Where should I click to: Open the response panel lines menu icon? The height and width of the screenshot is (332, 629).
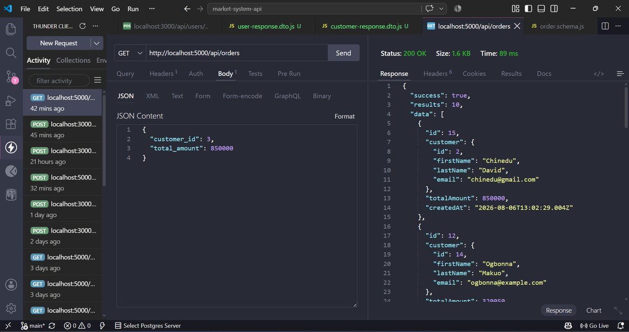click(x=621, y=74)
